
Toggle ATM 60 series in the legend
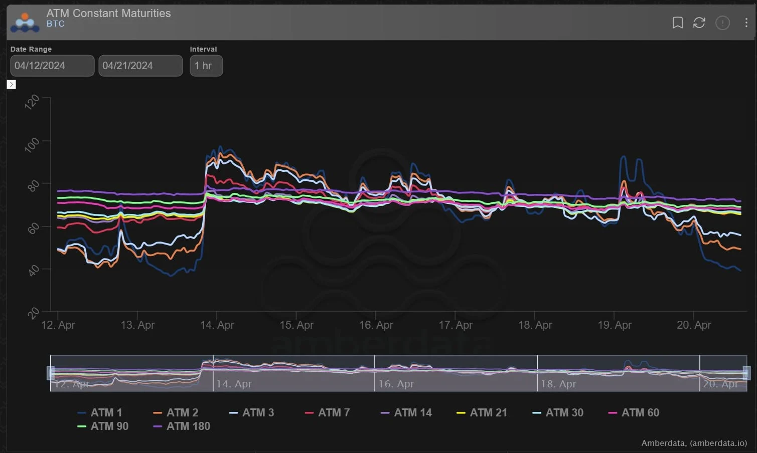point(634,413)
